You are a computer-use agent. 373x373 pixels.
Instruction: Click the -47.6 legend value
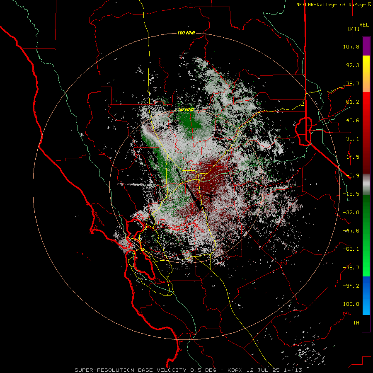tap(351, 230)
